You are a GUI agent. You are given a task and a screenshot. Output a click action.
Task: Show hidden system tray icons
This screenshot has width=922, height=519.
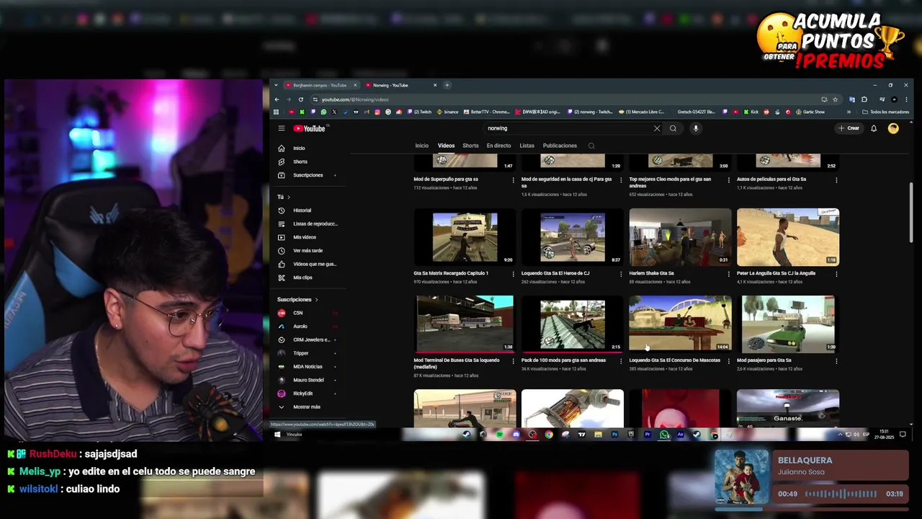pos(840,435)
